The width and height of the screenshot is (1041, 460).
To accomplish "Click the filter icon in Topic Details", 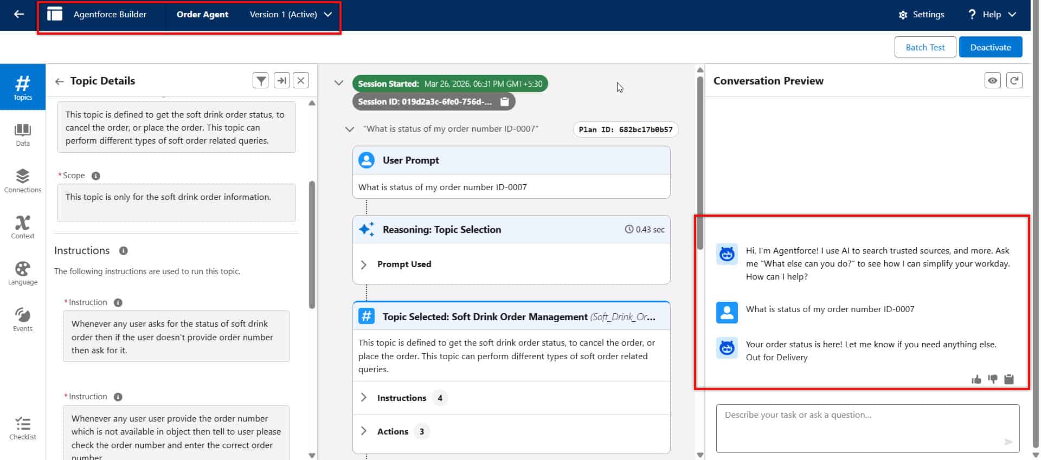I will [261, 81].
